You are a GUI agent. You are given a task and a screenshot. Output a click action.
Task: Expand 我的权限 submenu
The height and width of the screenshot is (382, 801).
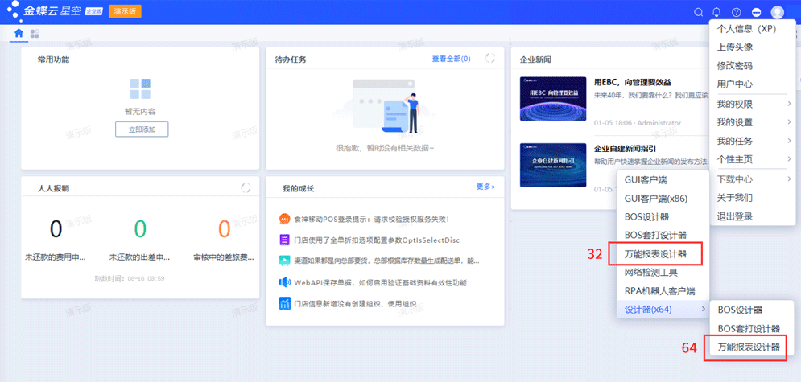pyautogui.click(x=753, y=104)
